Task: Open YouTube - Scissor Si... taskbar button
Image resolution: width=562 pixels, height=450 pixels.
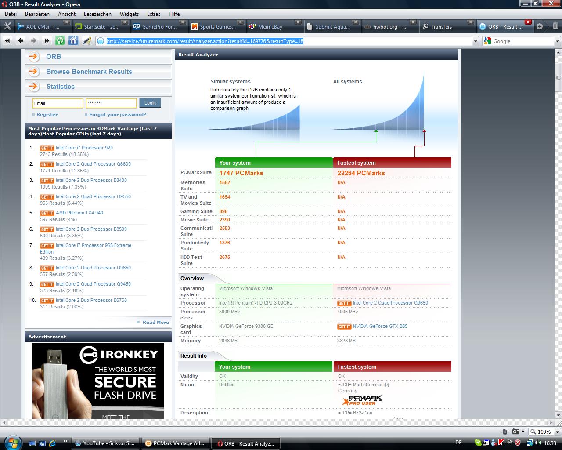Action: [x=106, y=443]
